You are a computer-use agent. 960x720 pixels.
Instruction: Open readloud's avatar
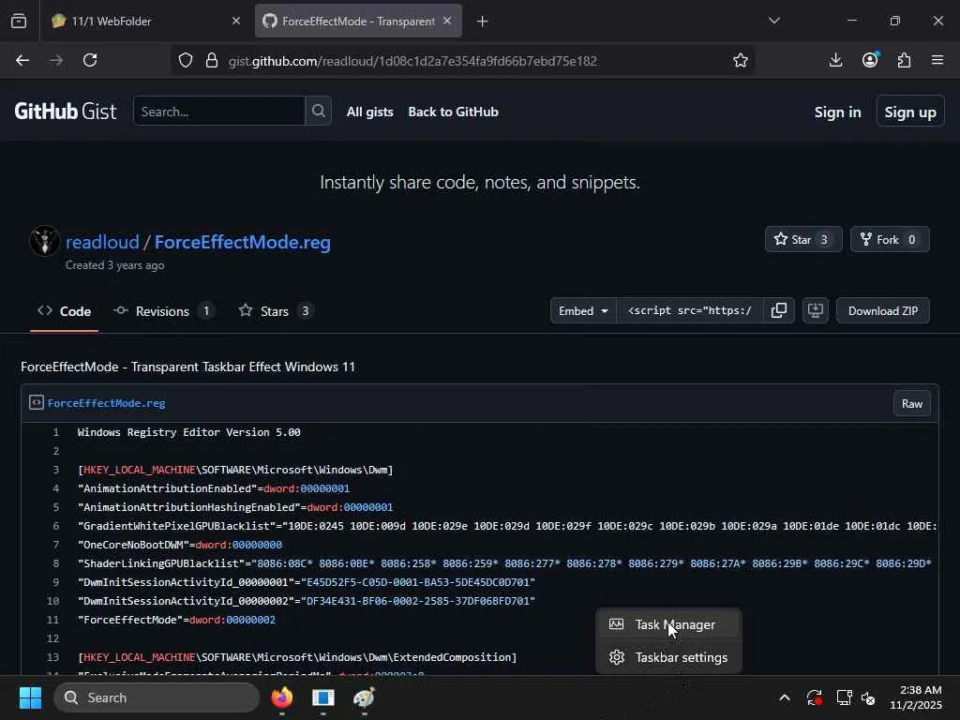coord(45,241)
